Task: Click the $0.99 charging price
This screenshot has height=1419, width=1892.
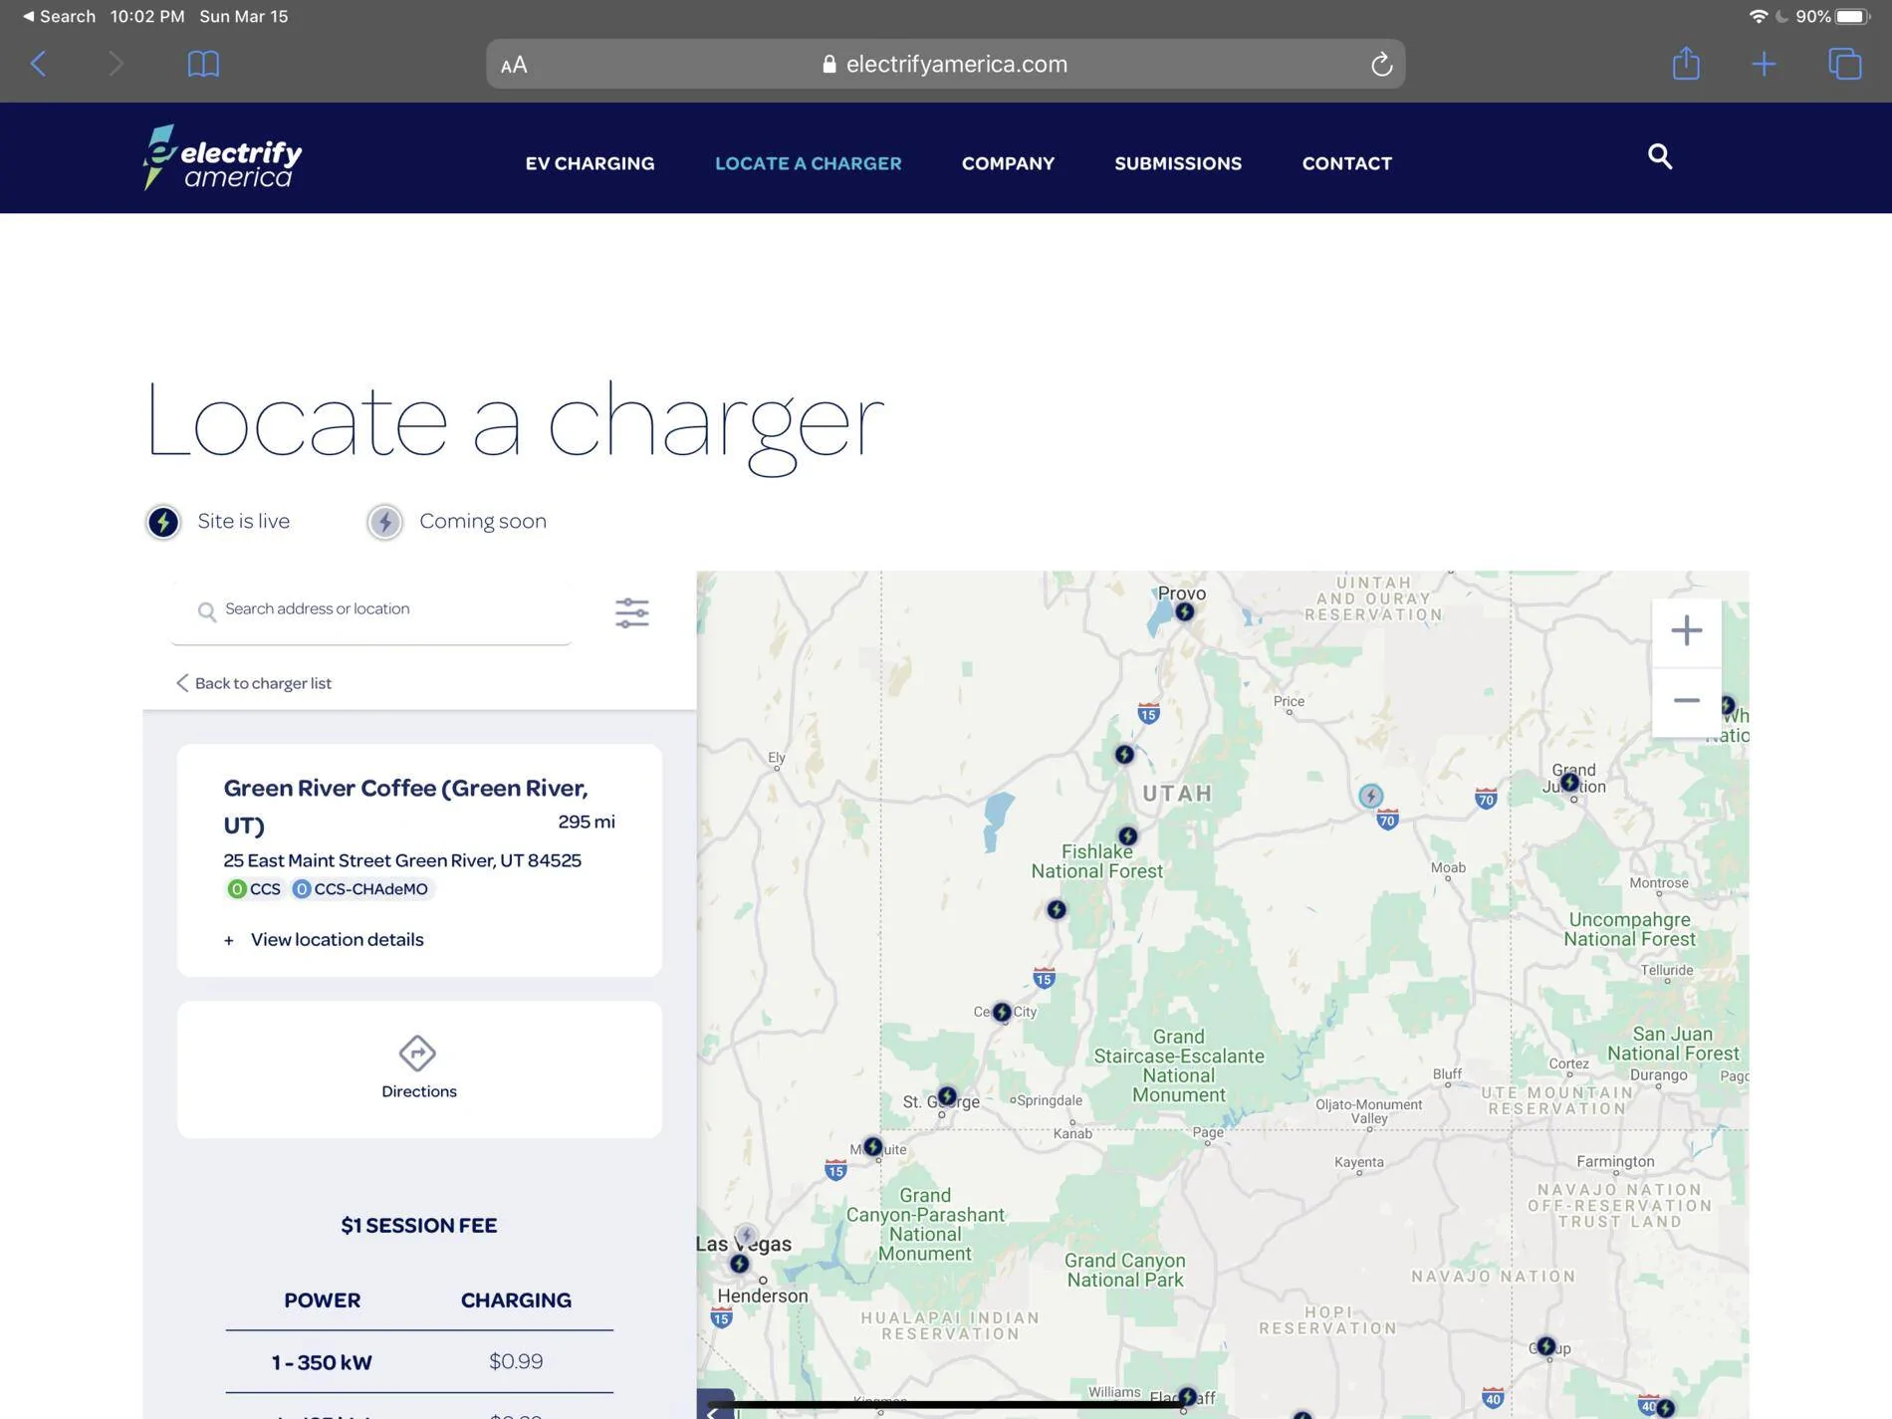Action: [516, 1361]
